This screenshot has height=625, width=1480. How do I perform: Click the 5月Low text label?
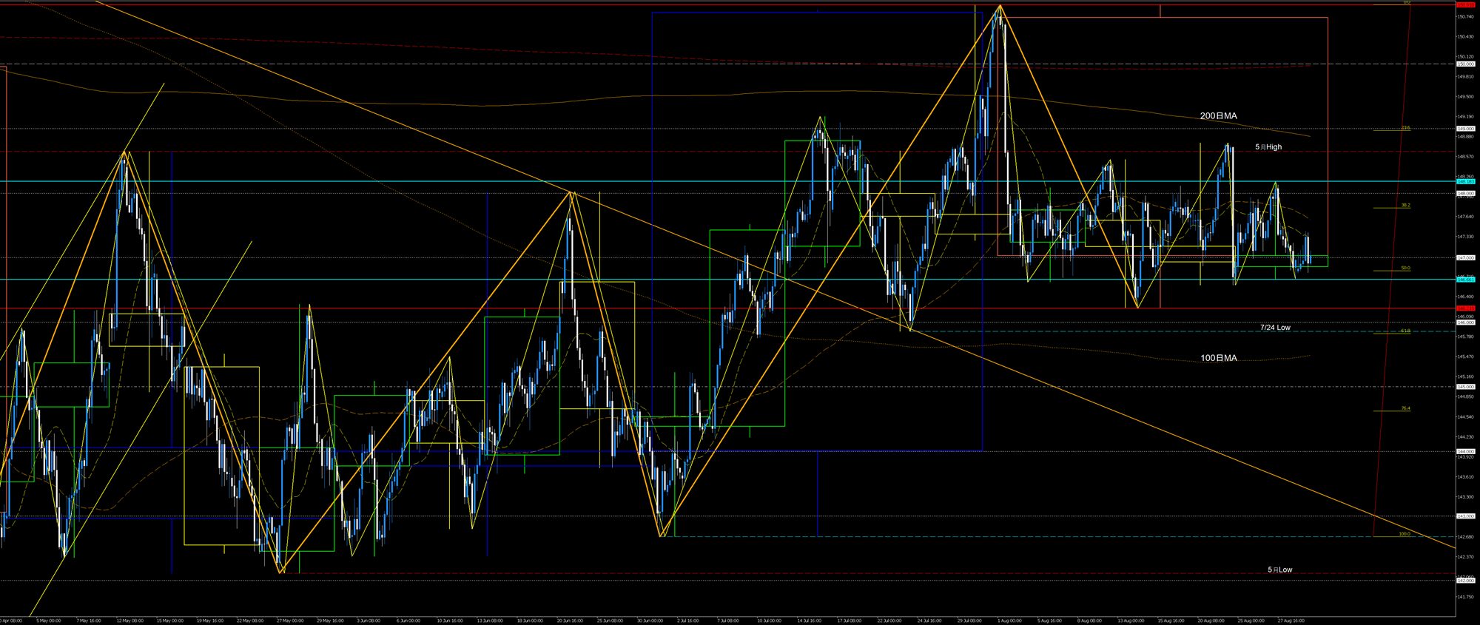click(1279, 570)
